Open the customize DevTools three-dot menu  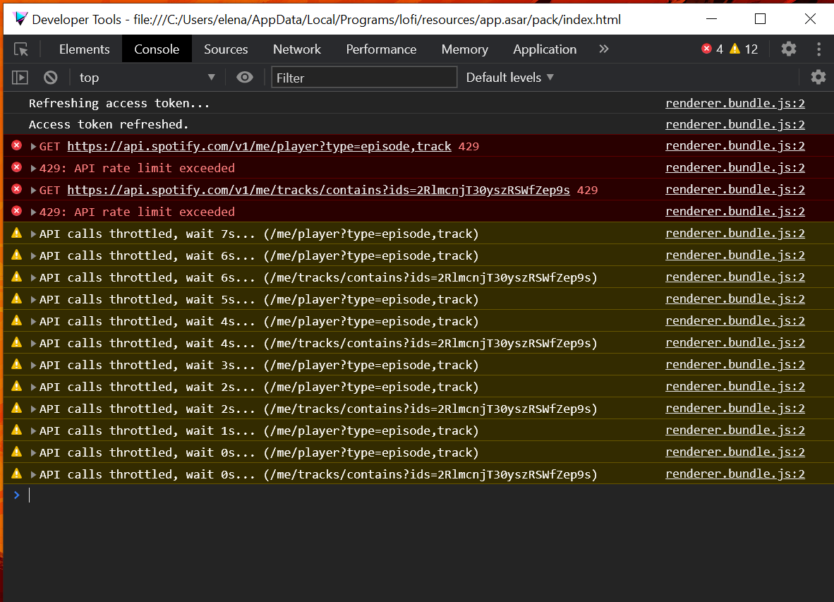818,49
